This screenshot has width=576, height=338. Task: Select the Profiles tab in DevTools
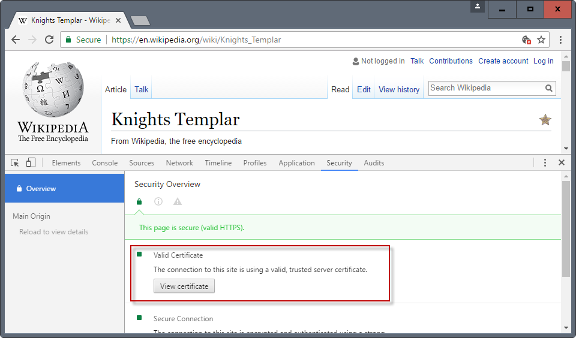(x=255, y=163)
